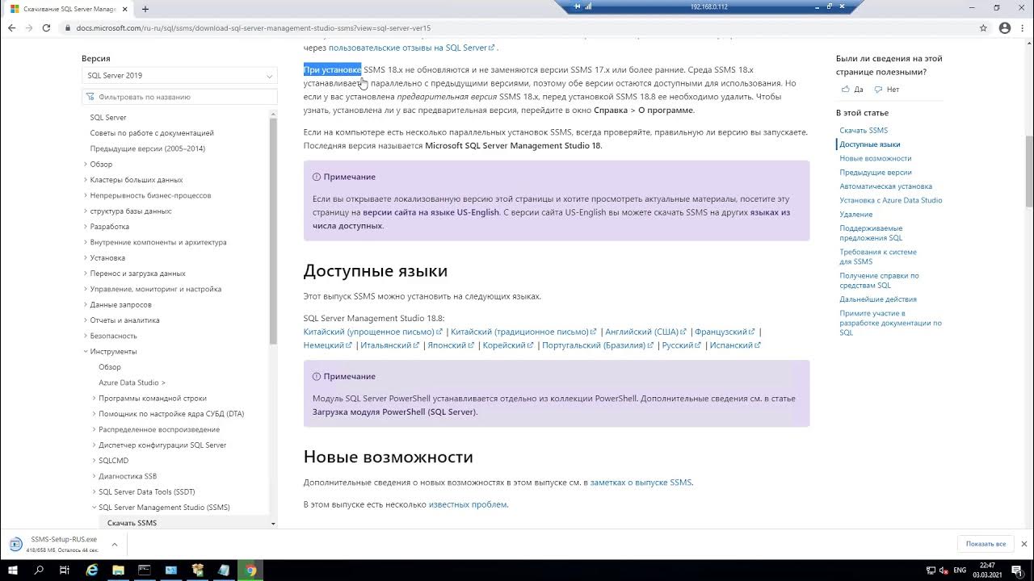Open the 'Английский (США)' download link
The image size is (1034, 581).
[x=645, y=332]
